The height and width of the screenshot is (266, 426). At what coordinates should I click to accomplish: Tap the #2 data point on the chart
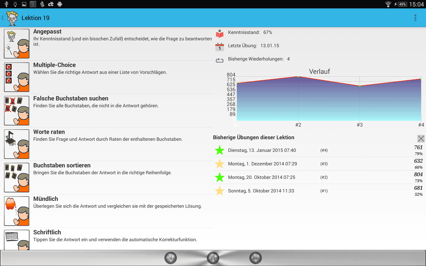298,77
